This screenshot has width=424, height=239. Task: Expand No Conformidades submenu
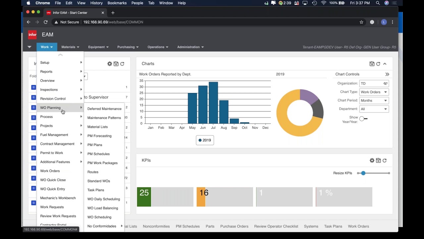pyautogui.click(x=104, y=226)
